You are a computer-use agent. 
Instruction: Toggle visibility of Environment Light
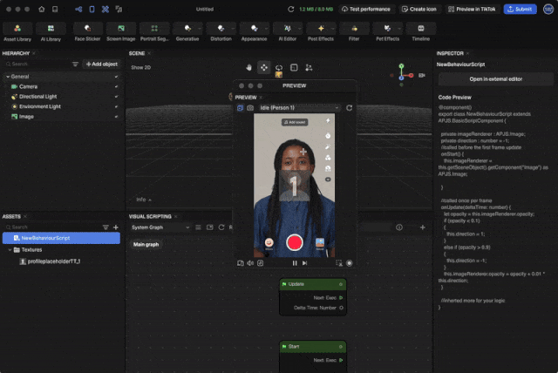116,106
